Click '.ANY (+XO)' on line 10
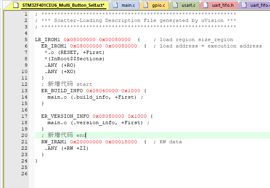Image resolution: width=270 pixels, height=188 pixels. (60, 72)
